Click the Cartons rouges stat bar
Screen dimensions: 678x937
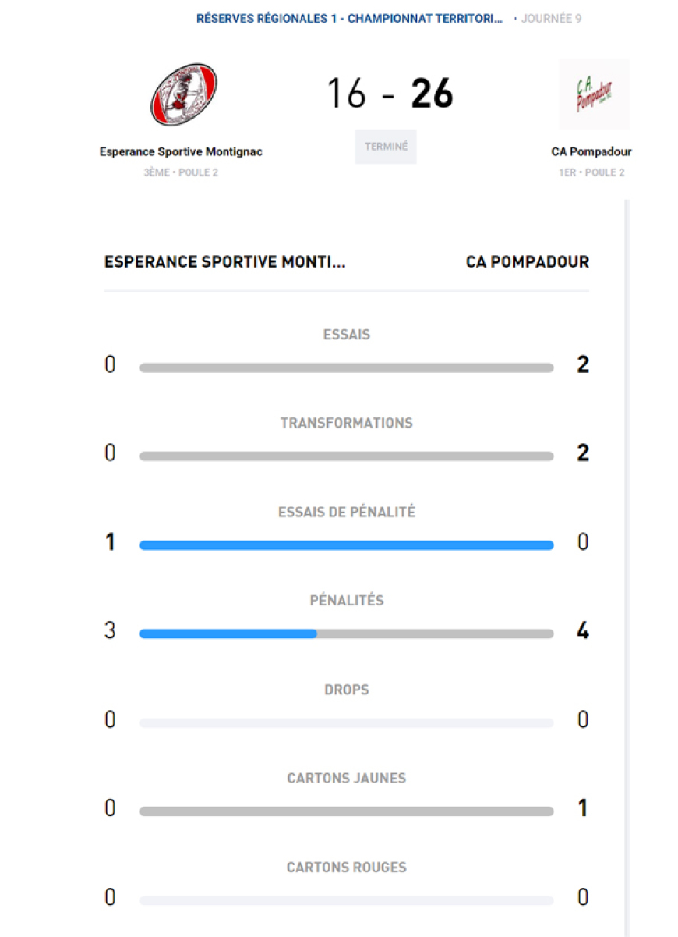[x=346, y=900]
